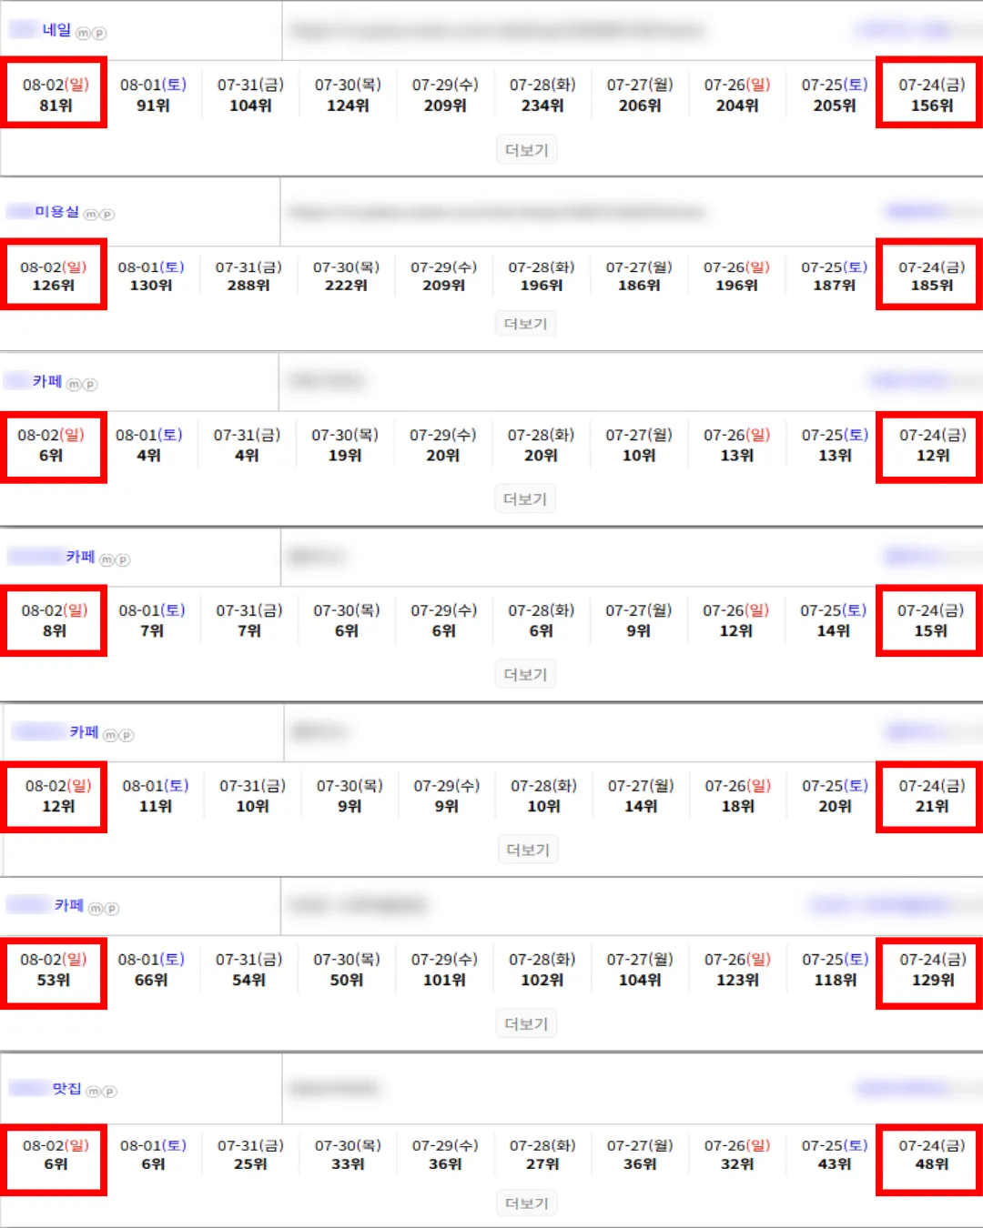This screenshot has width=983, height=1228.
Task: Select the 'm' icon beside 맛집
Action: point(94,1091)
